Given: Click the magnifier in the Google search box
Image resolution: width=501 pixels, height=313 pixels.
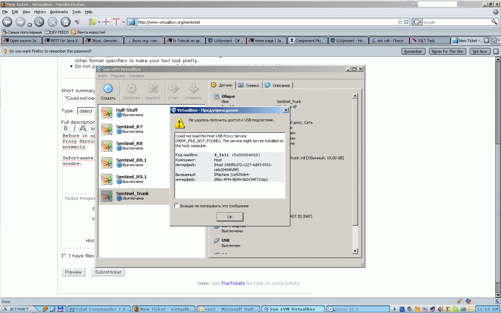Looking at the screenshot, I should [494, 22].
